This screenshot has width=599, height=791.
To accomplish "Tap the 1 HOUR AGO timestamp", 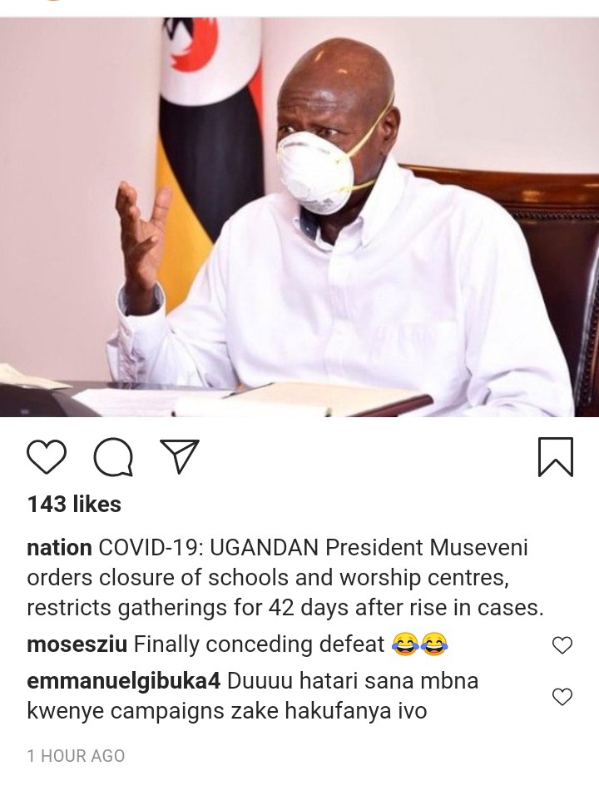I will (x=76, y=756).
